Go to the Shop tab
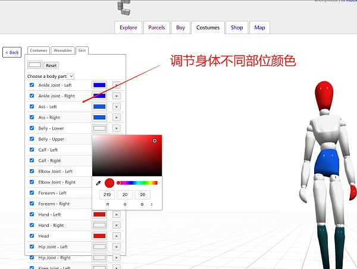Image resolution: width=357 pixels, height=269 pixels. point(237,27)
